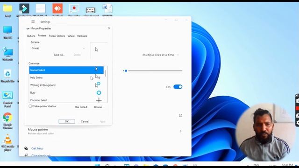This screenshot has height=168, width=299.
Task: Select Help Select pointer entry
Action: pyautogui.click(x=66, y=77)
